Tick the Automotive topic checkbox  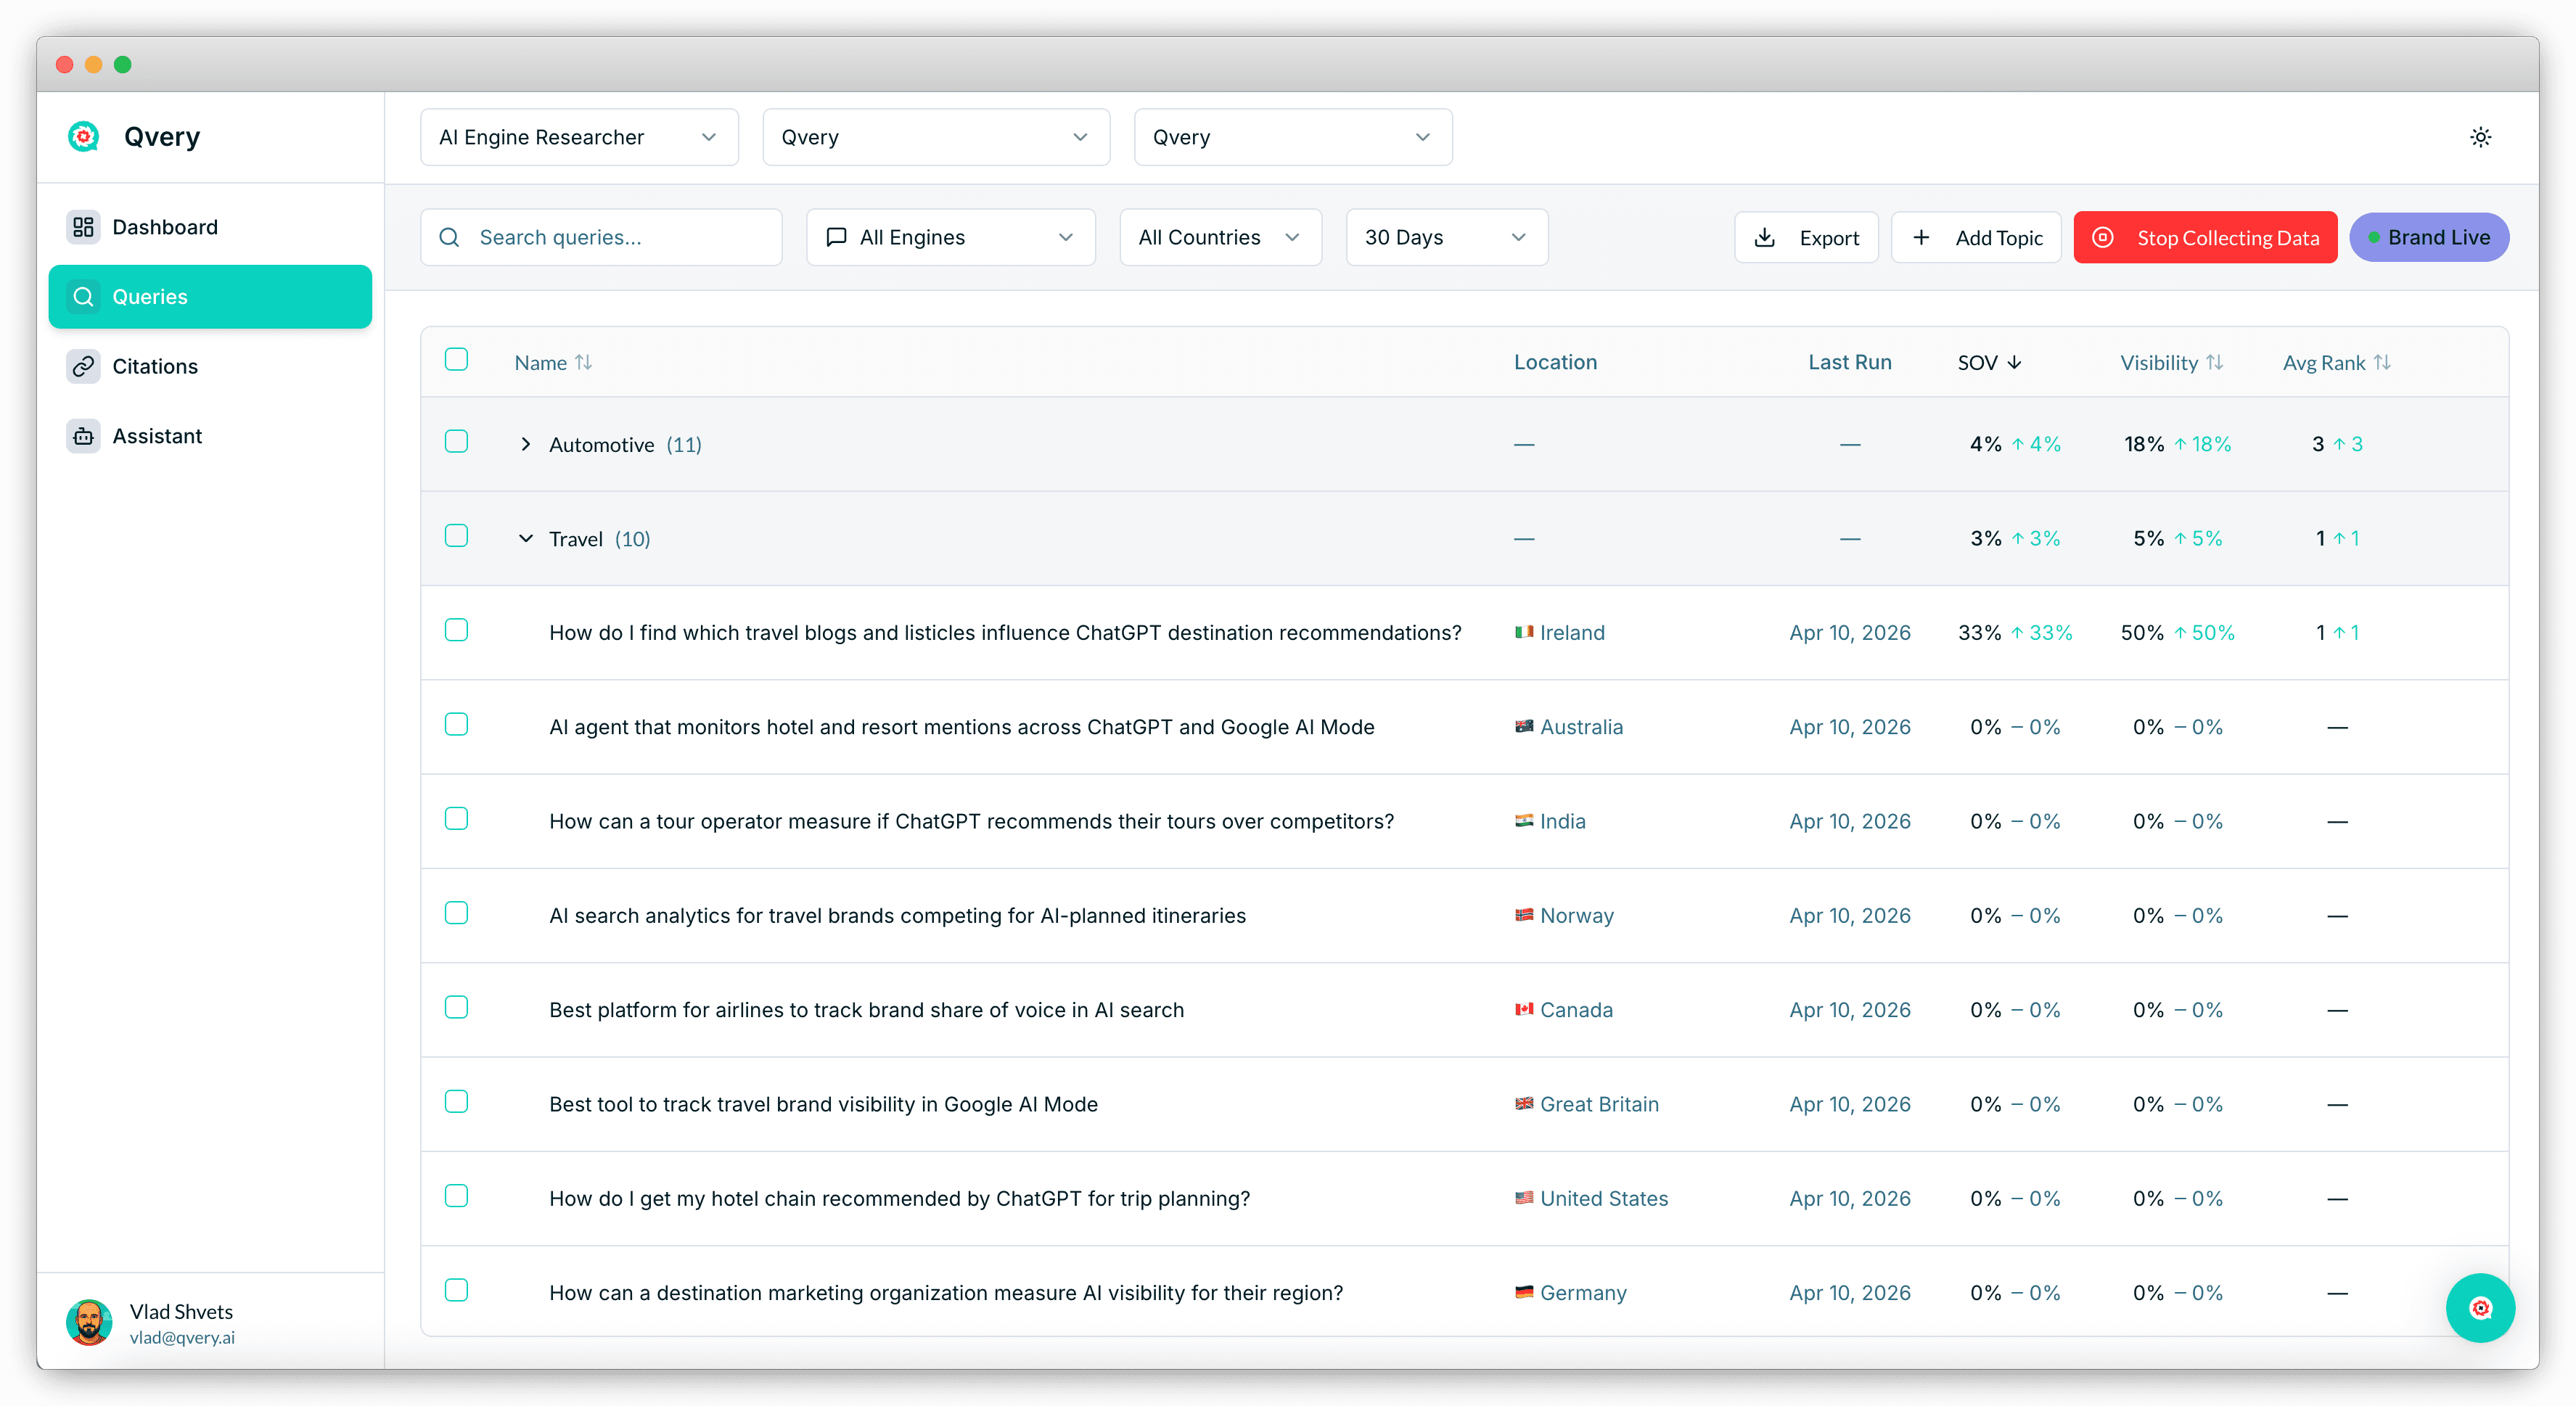456,441
